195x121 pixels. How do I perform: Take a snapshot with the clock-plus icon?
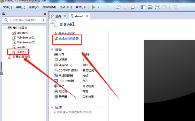click(118, 7)
